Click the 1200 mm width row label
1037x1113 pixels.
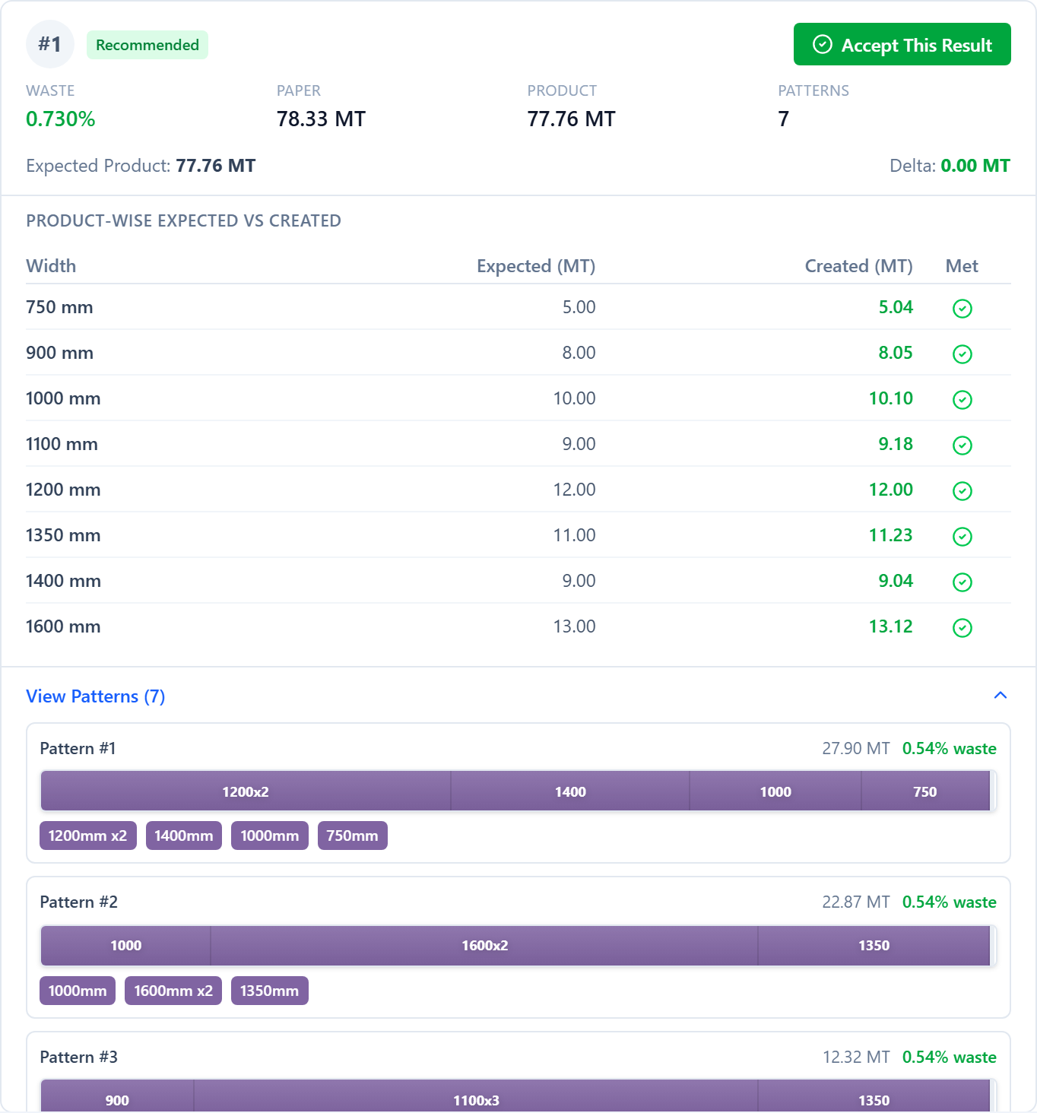(63, 490)
